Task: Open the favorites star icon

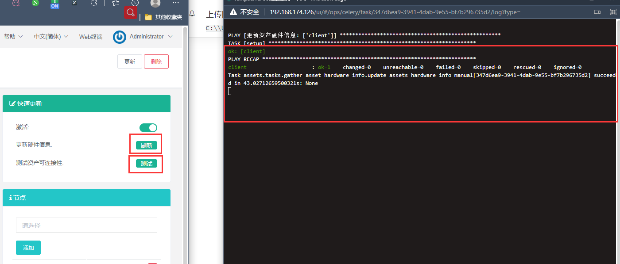Action: 115,3
